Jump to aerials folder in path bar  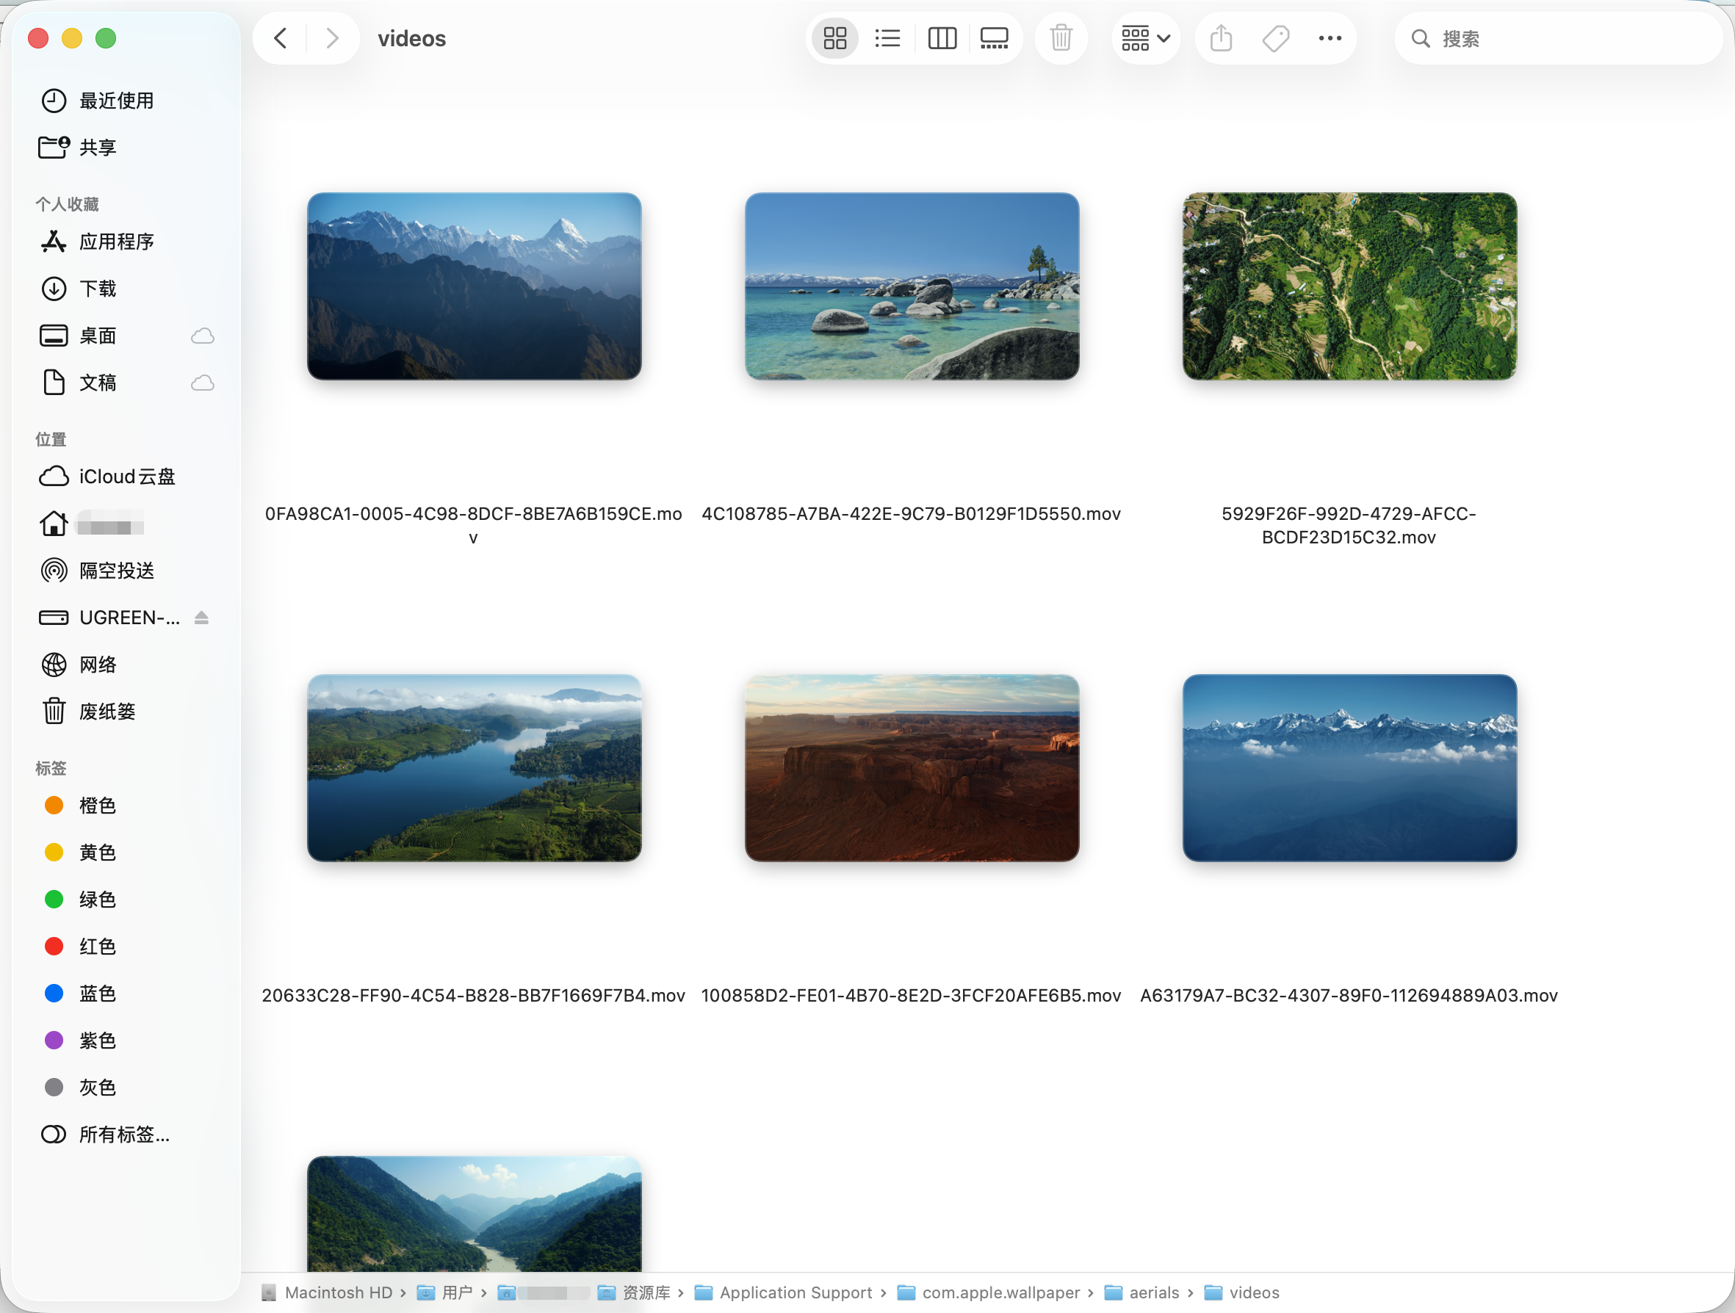1153,1292
